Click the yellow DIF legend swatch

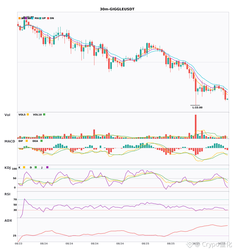pos(27,141)
